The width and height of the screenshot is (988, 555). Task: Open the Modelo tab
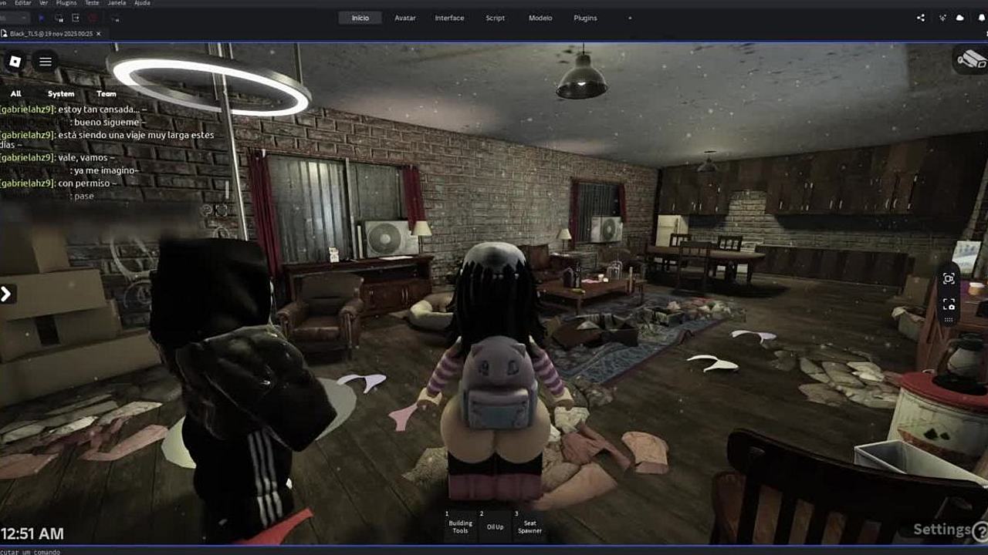[540, 18]
